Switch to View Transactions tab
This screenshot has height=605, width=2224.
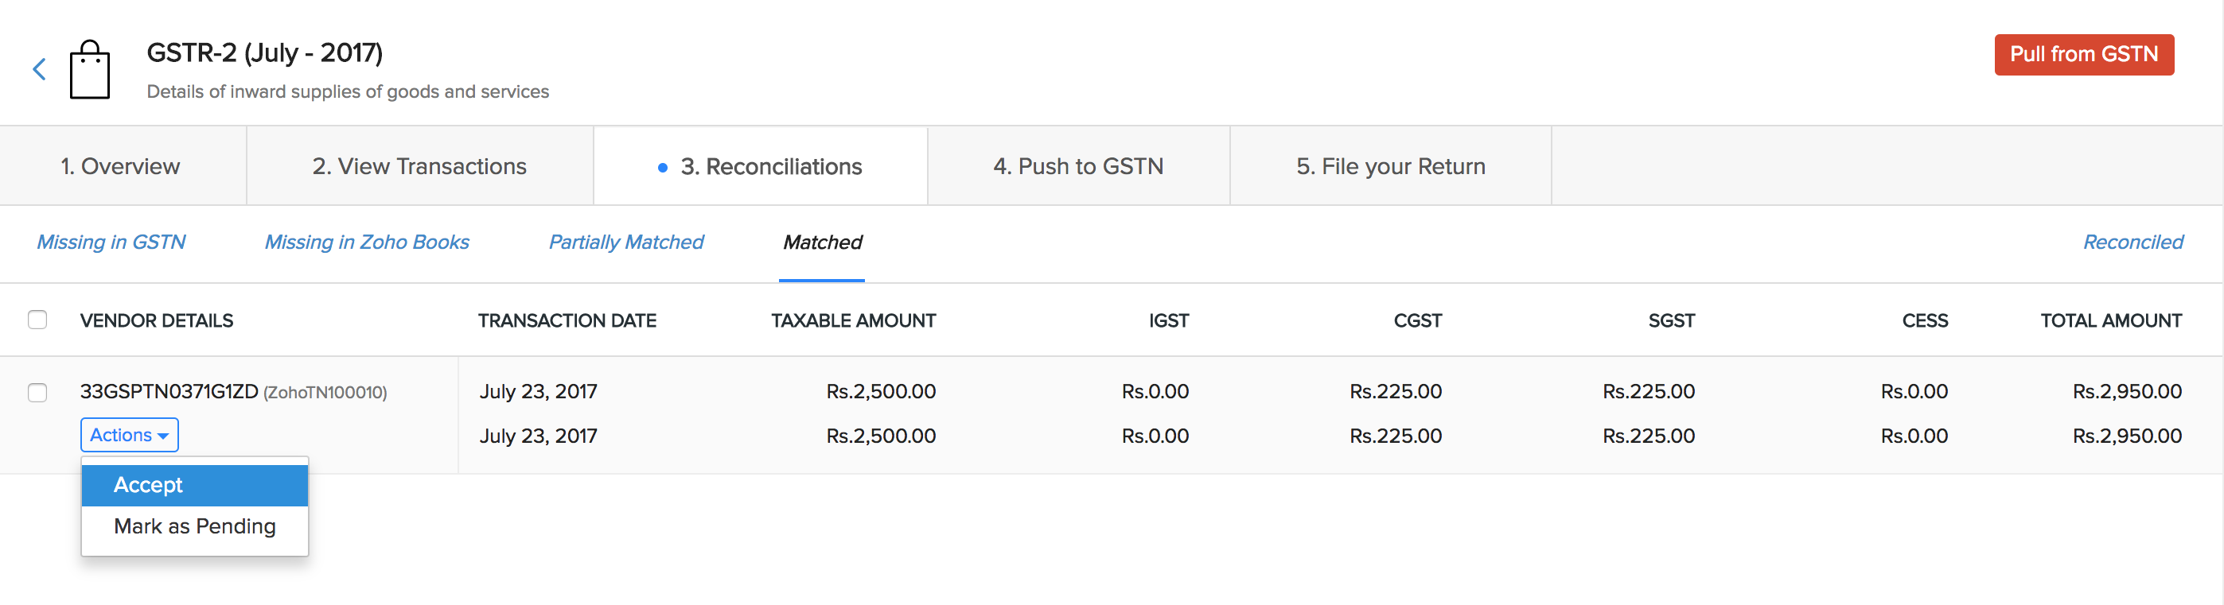click(x=419, y=165)
